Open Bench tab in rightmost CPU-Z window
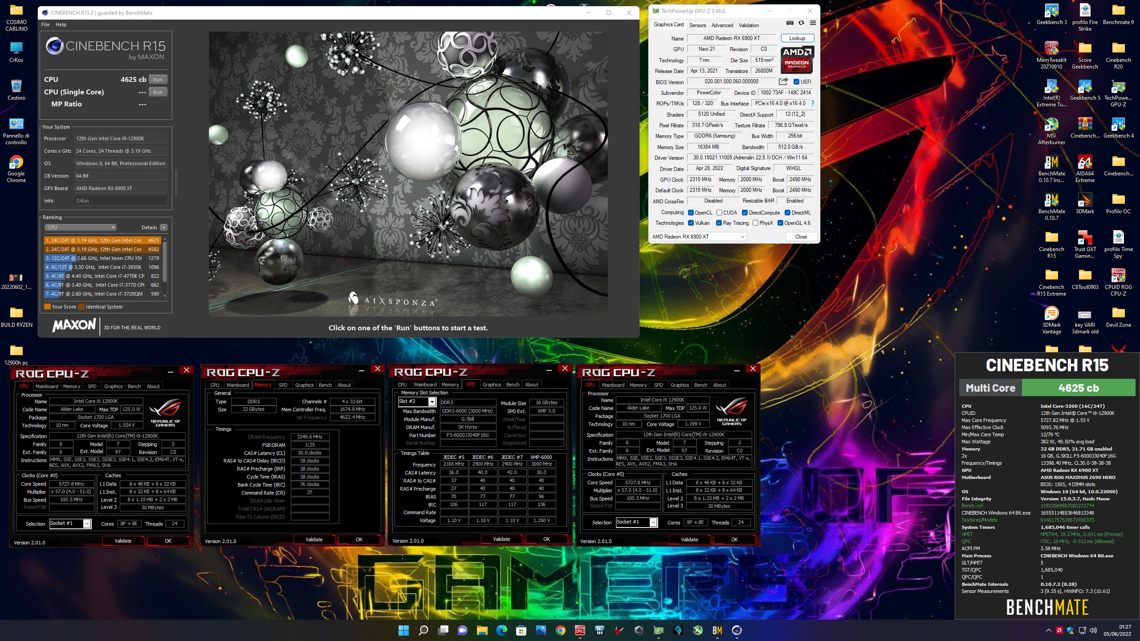Image resolution: width=1140 pixels, height=641 pixels. coord(700,385)
